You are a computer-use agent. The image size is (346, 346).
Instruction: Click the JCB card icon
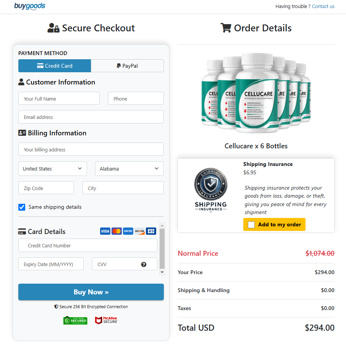coord(151,231)
